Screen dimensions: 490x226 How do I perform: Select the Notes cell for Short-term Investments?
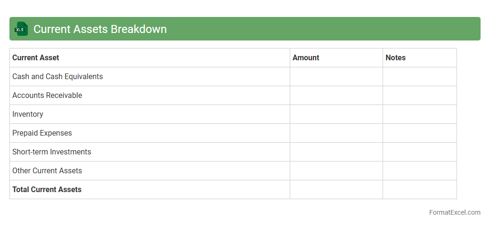[419, 152]
